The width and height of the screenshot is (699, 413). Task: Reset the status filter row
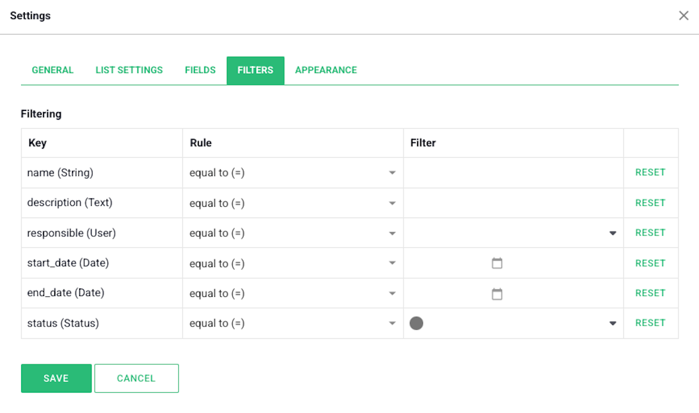pos(650,323)
